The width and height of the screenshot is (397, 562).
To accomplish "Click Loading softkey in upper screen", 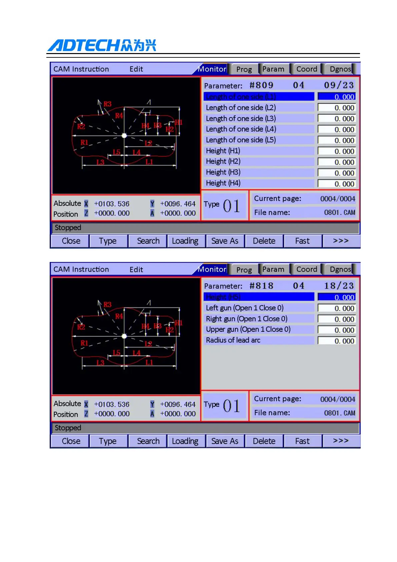I will pyautogui.click(x=186, y=241).
